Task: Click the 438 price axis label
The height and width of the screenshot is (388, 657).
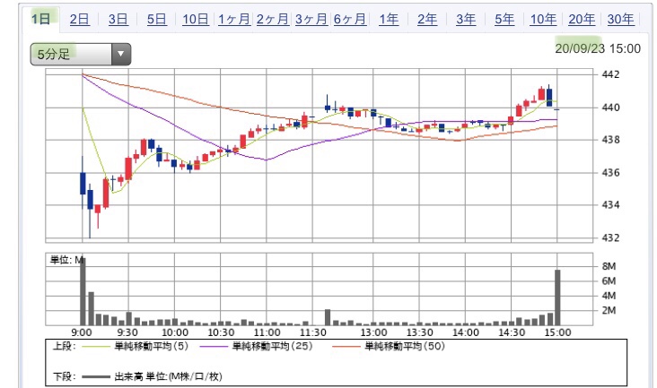Action: click(x=610, y=140)
